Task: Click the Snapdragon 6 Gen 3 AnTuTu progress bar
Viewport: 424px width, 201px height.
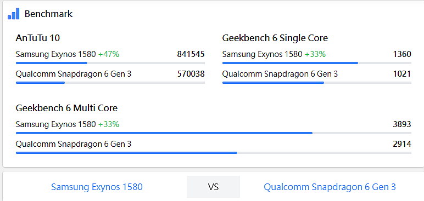Action: coord(110,83)
